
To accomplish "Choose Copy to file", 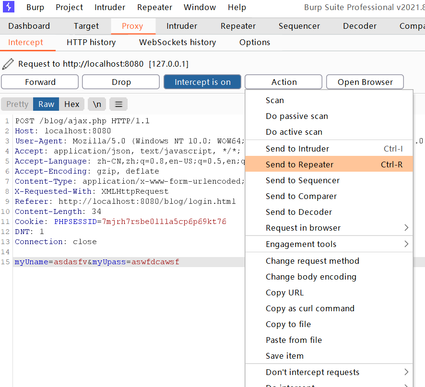I will tap(329, 324).
